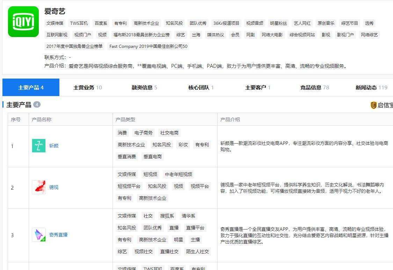Open the 奇秀直播 product icon

pyautogui.click(x=38, y=235)
